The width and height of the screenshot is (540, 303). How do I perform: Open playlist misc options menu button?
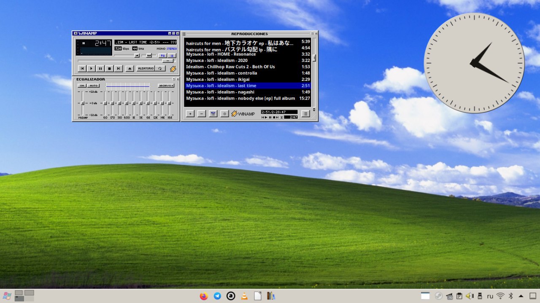[224, 113]
